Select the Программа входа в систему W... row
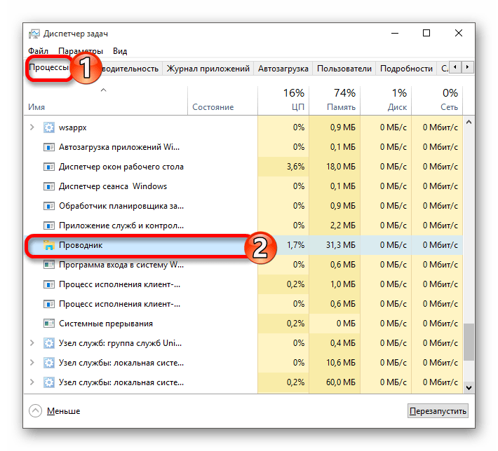 (243, 265)
